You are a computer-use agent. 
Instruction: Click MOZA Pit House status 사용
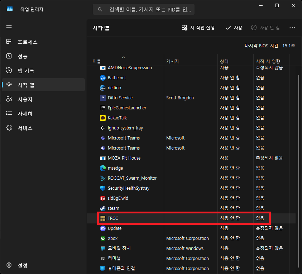click(x=224, y=158)
